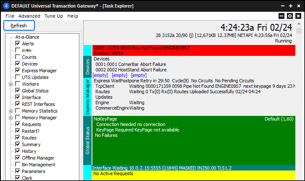The height and width of the screenshot is (181, 305).
Task: Select the vertical Devices section label
Action: (x=87, y=67)
